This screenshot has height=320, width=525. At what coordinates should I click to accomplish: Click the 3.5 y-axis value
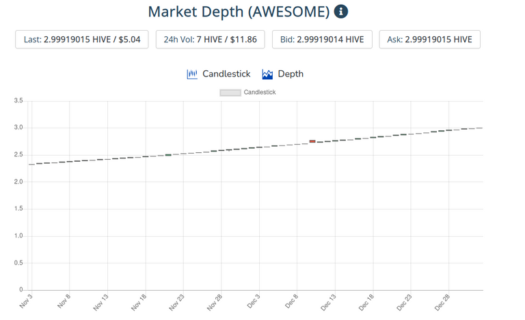click(18, 100)
